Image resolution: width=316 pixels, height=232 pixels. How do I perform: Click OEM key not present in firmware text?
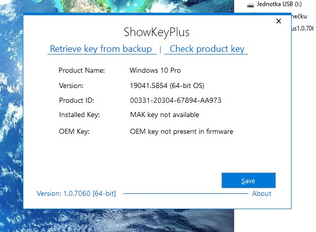tap(181, 132)
